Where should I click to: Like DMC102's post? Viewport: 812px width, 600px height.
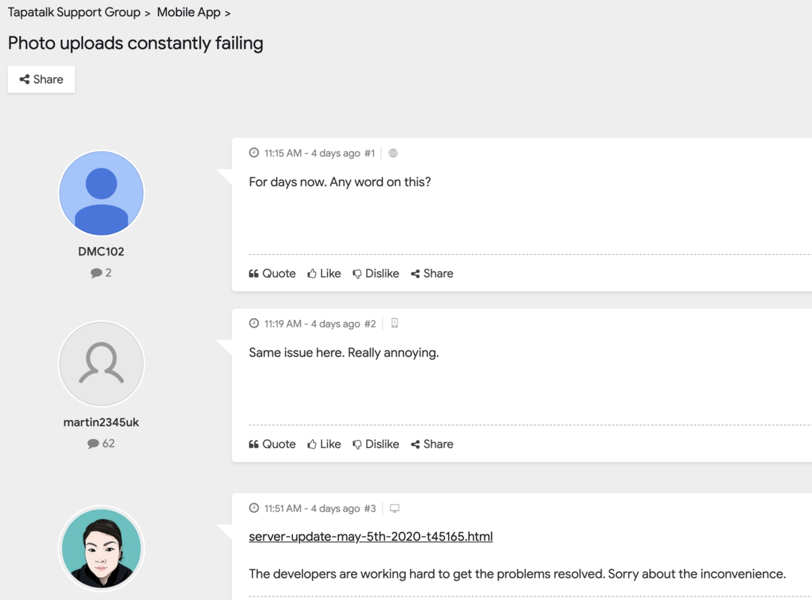pyautogui.click(x=324, y=273)
